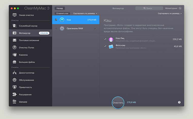Image resolution: width=193 pixels, height=119 pixels.
Task: Uncheck the Кэш Лиц checkbox
Action: [105, 39]
